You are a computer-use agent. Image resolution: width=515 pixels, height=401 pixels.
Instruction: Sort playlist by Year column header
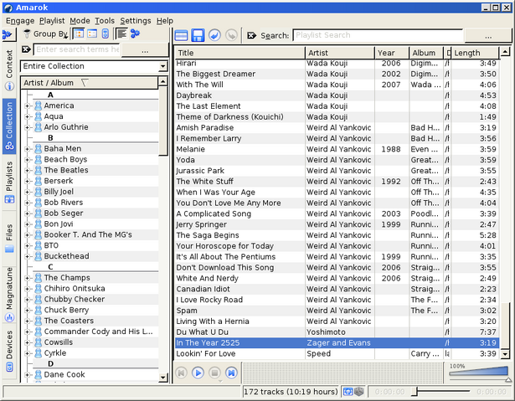click(392, 53)
